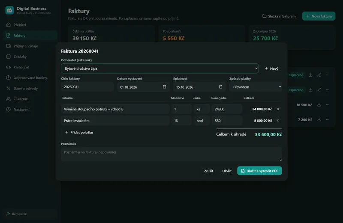343x223 pixels.
Task: Open Složka s fakturami folder
Action: [280, 16]
